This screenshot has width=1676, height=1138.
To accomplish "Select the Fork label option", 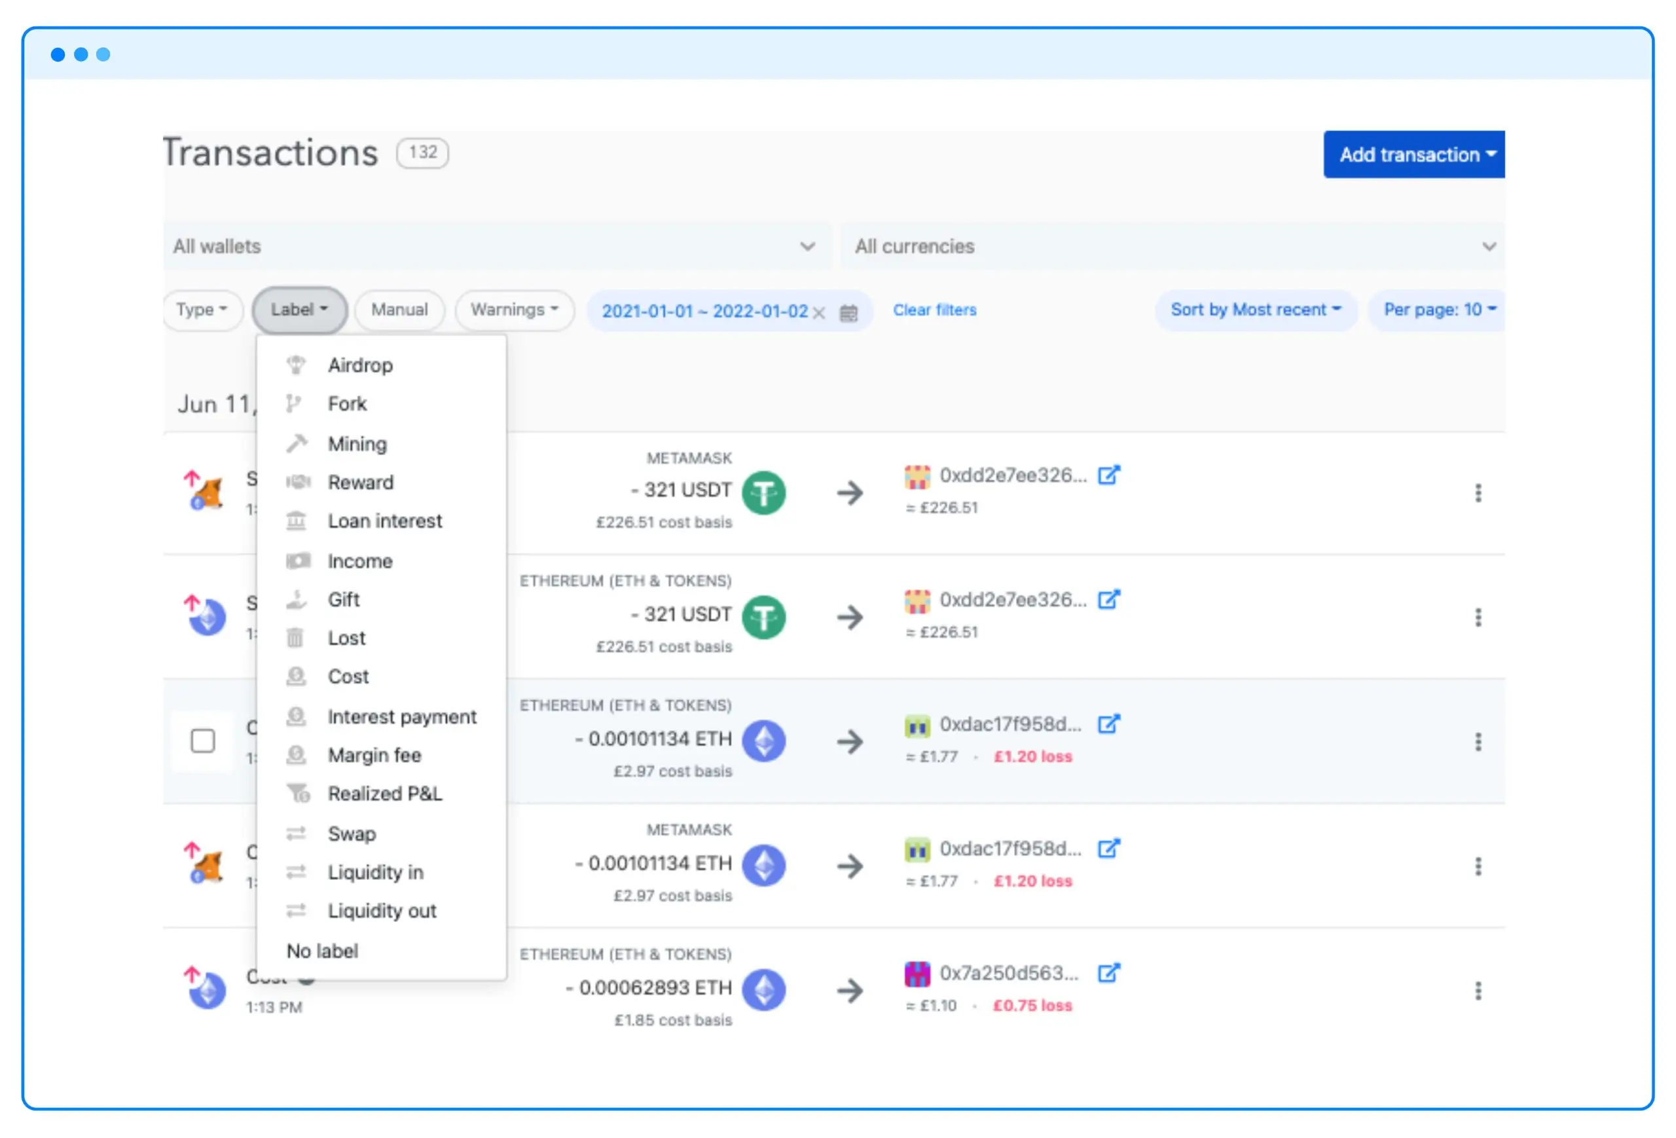I will coord(381,404).
